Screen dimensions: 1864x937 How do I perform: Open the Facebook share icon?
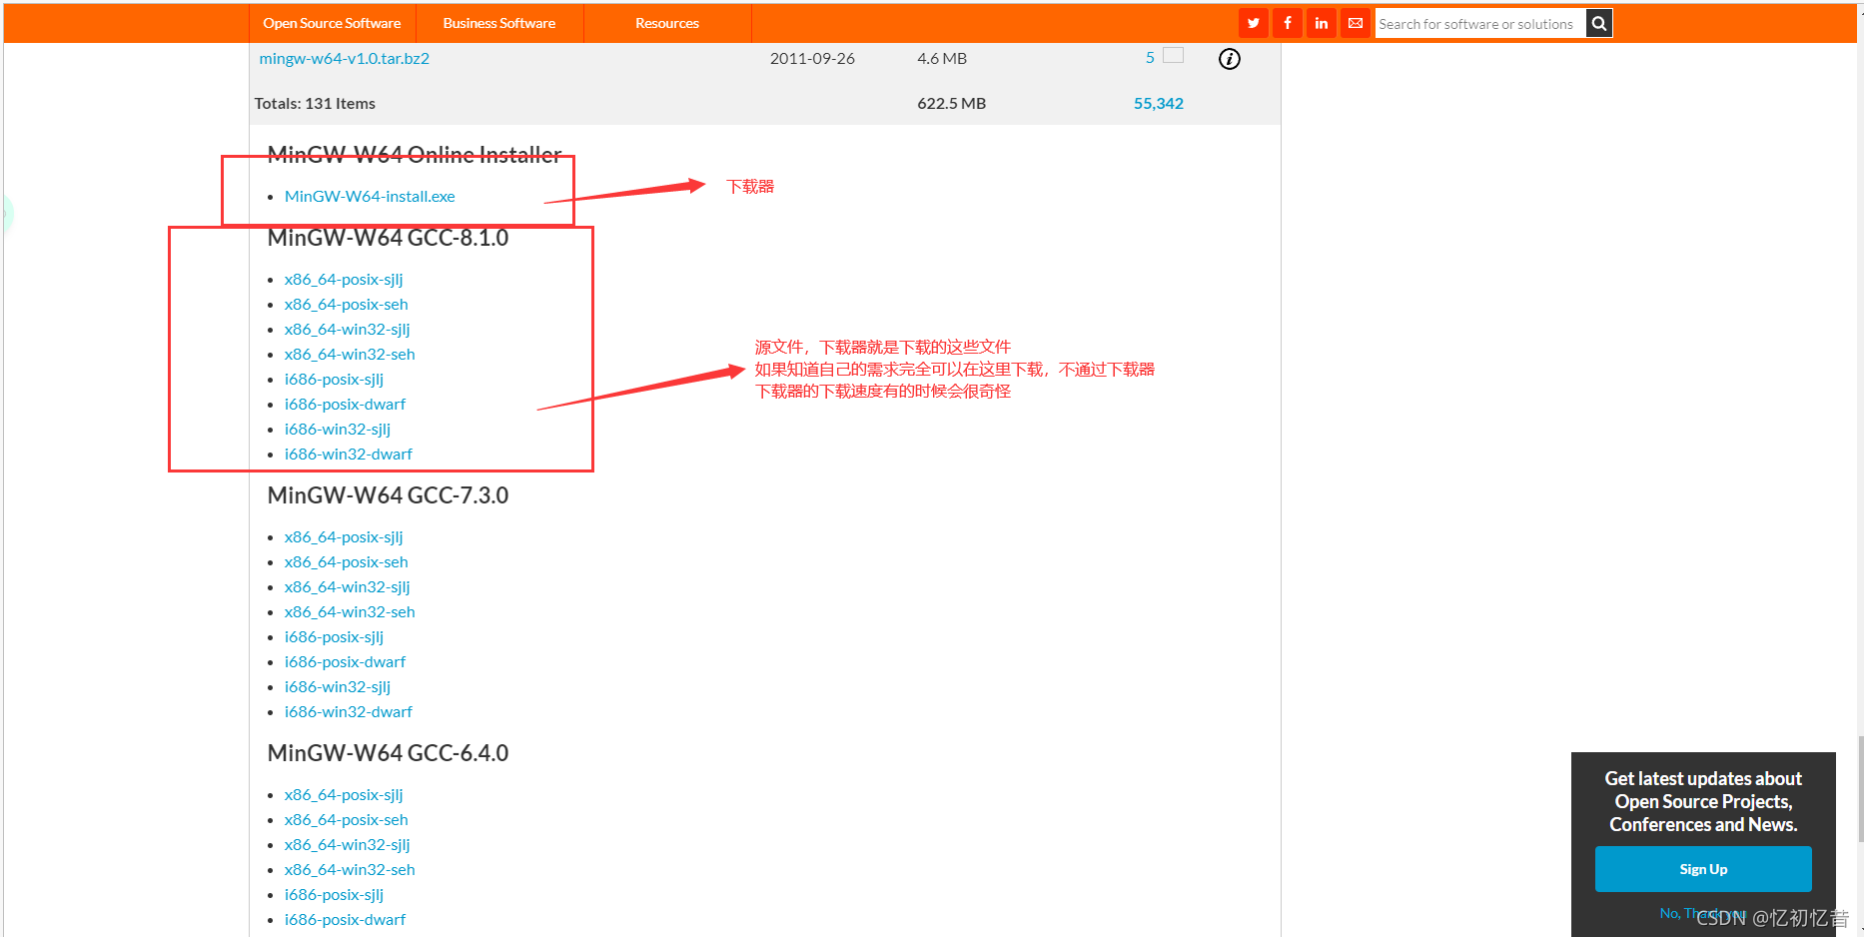click(x=1287, y=23)
